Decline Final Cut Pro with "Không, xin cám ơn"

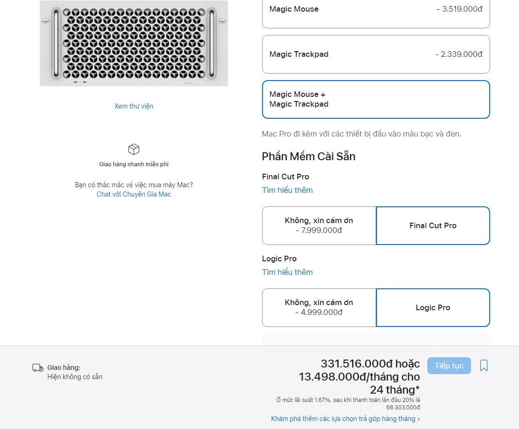coord(319,225)
